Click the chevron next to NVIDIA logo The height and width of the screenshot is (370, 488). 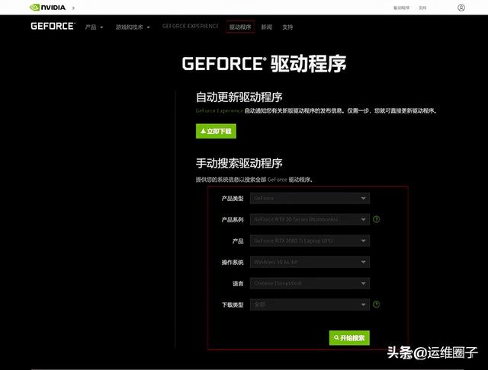coord(73,8)
